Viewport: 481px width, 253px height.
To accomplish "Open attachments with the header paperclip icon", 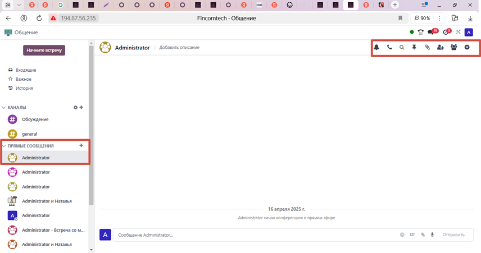I will click(x=427, y=48).
